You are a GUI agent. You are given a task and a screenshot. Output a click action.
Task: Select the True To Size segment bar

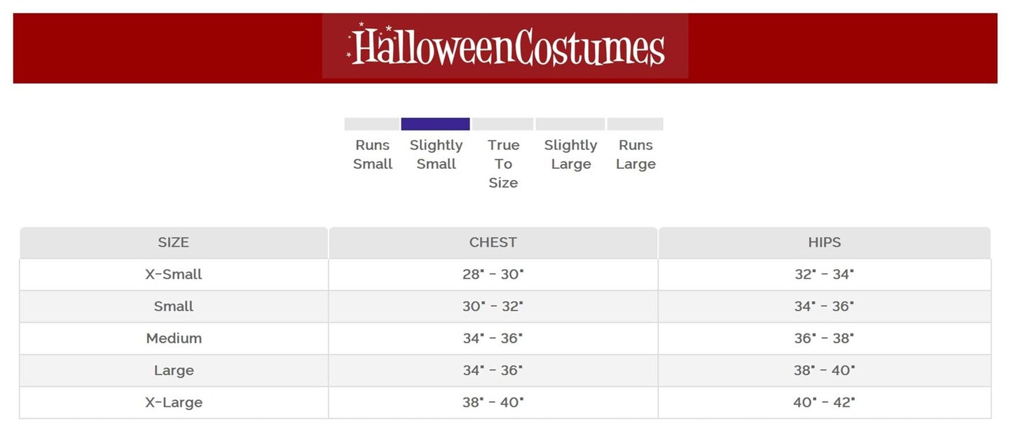point(502,124)
